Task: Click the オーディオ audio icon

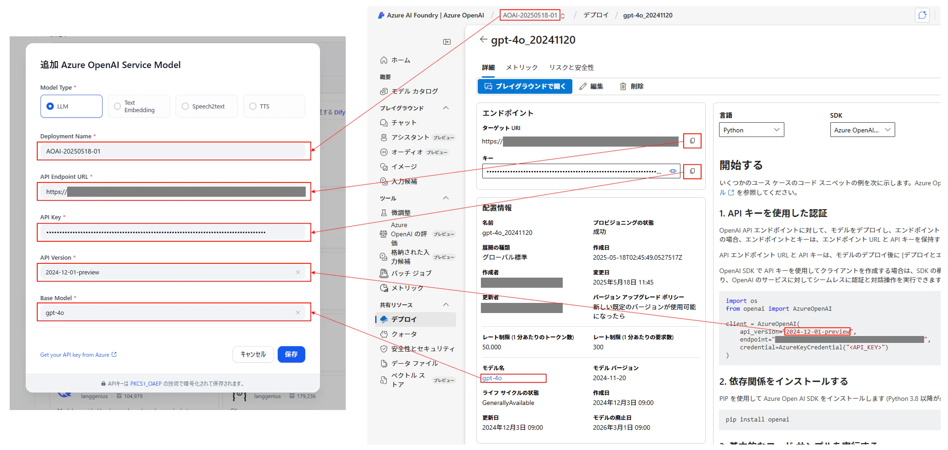Action: pos(384,152)
